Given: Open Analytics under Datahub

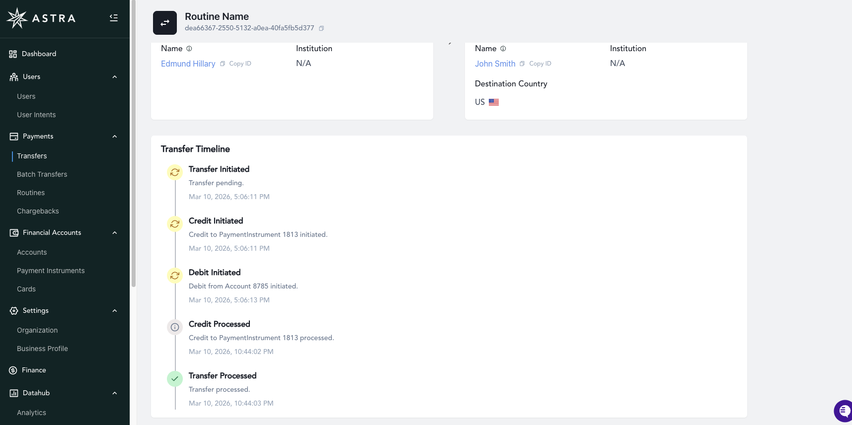Looking at the screenshot, I should click(31, 413).
